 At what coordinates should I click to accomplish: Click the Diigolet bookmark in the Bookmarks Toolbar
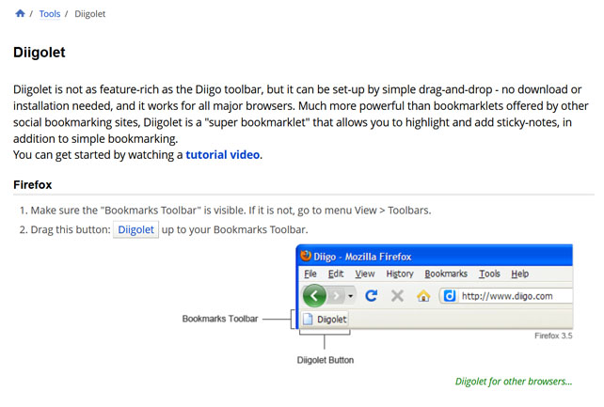point(325,319)
